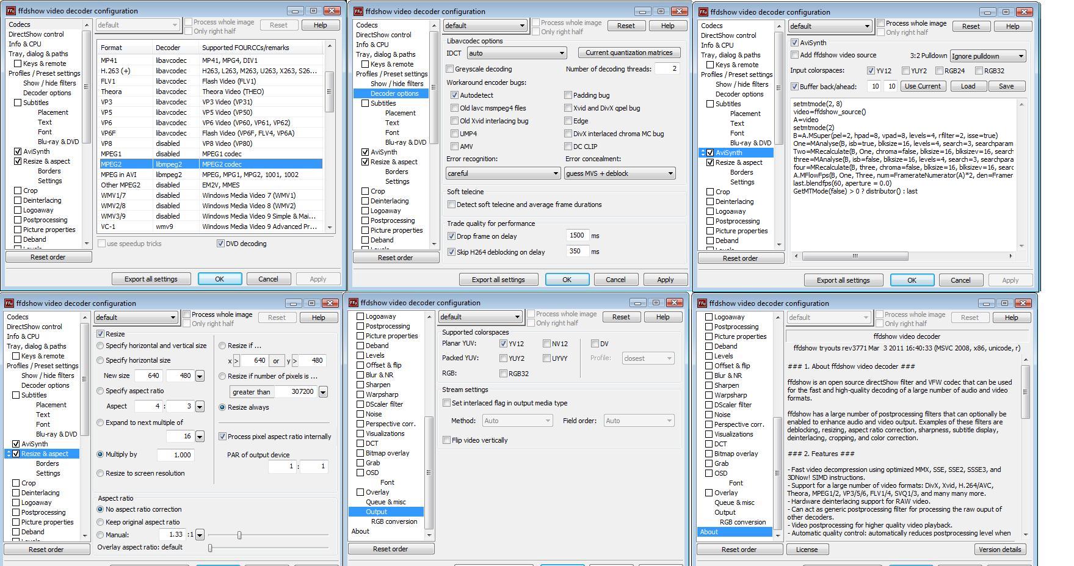Viewport: 1074px width, 566px height.
Task: Open the IDCT auto dropdown
Action: (x=517, y=54)
